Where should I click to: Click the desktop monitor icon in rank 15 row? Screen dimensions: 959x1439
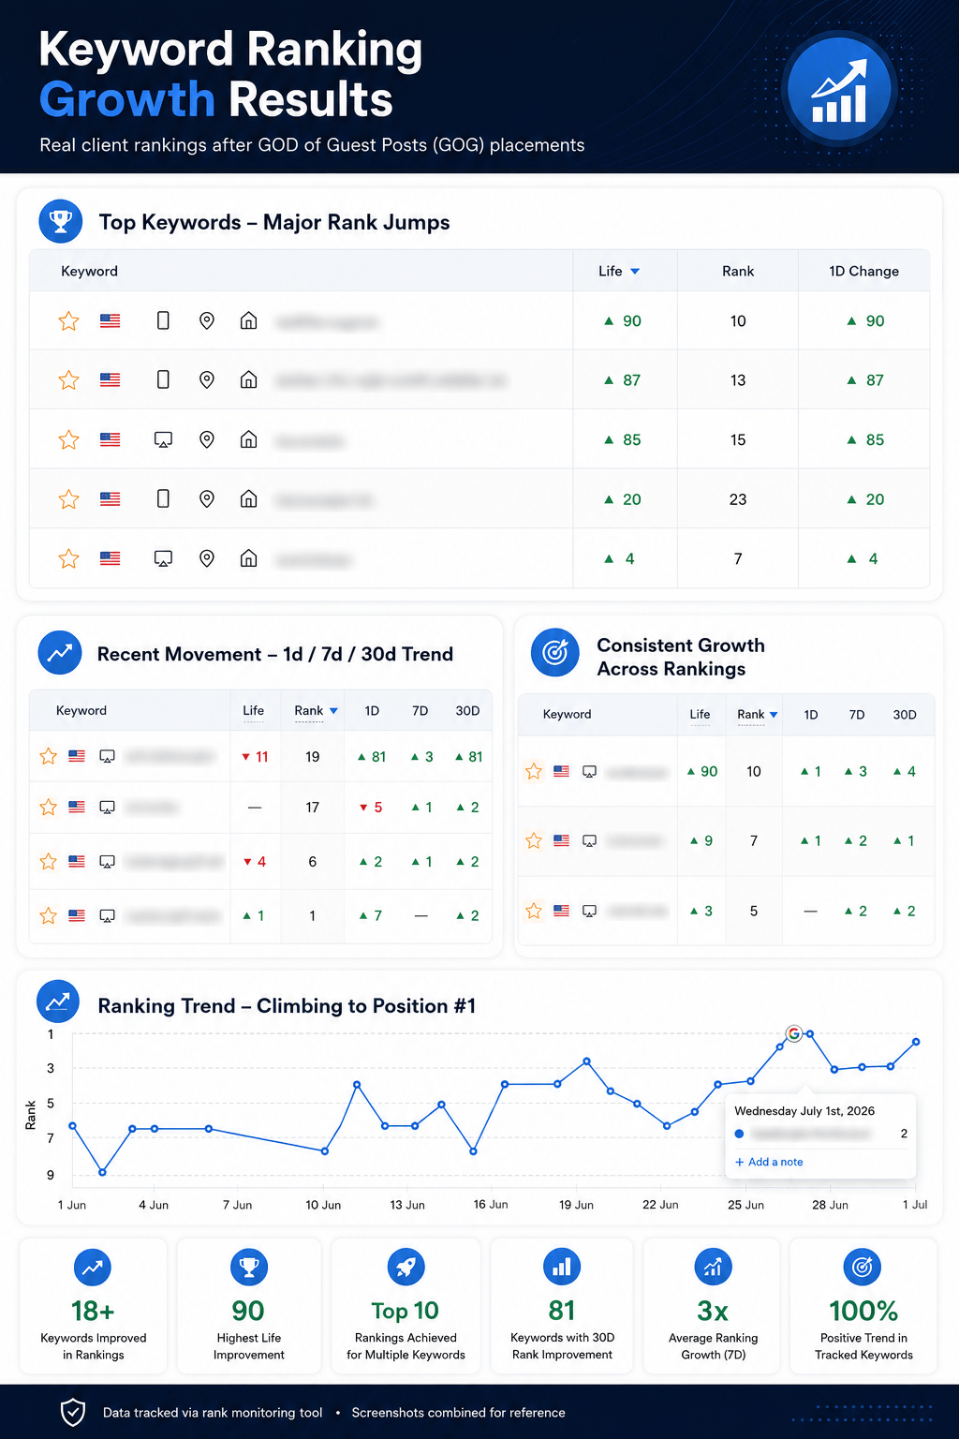[x=163, y=440]
